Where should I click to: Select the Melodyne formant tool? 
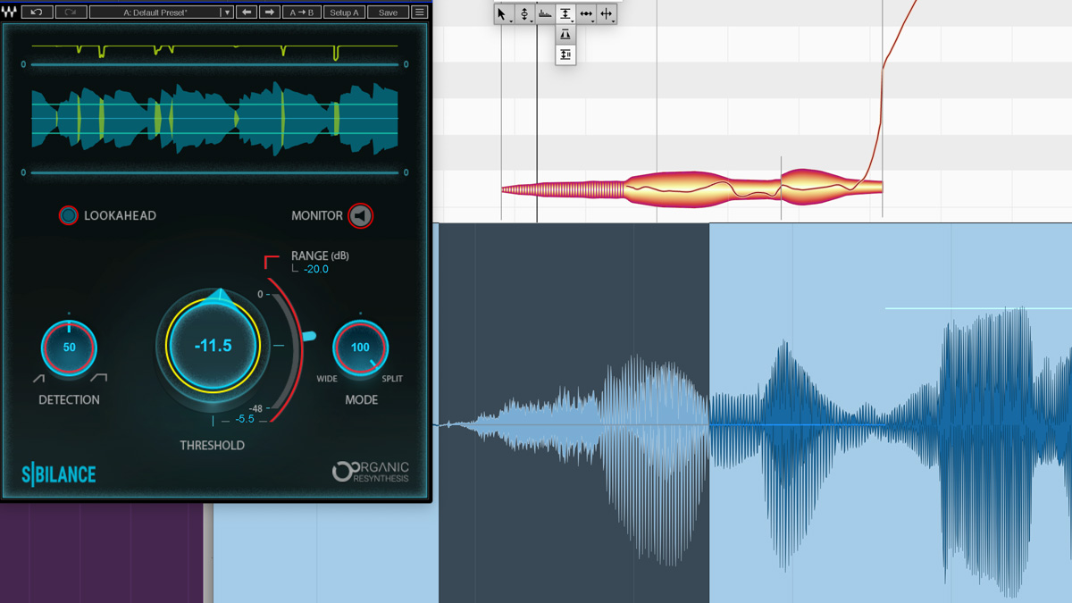(545, 13)
